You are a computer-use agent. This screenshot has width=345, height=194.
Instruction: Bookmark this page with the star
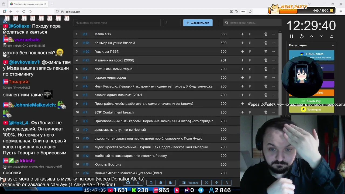pos(250,12)
